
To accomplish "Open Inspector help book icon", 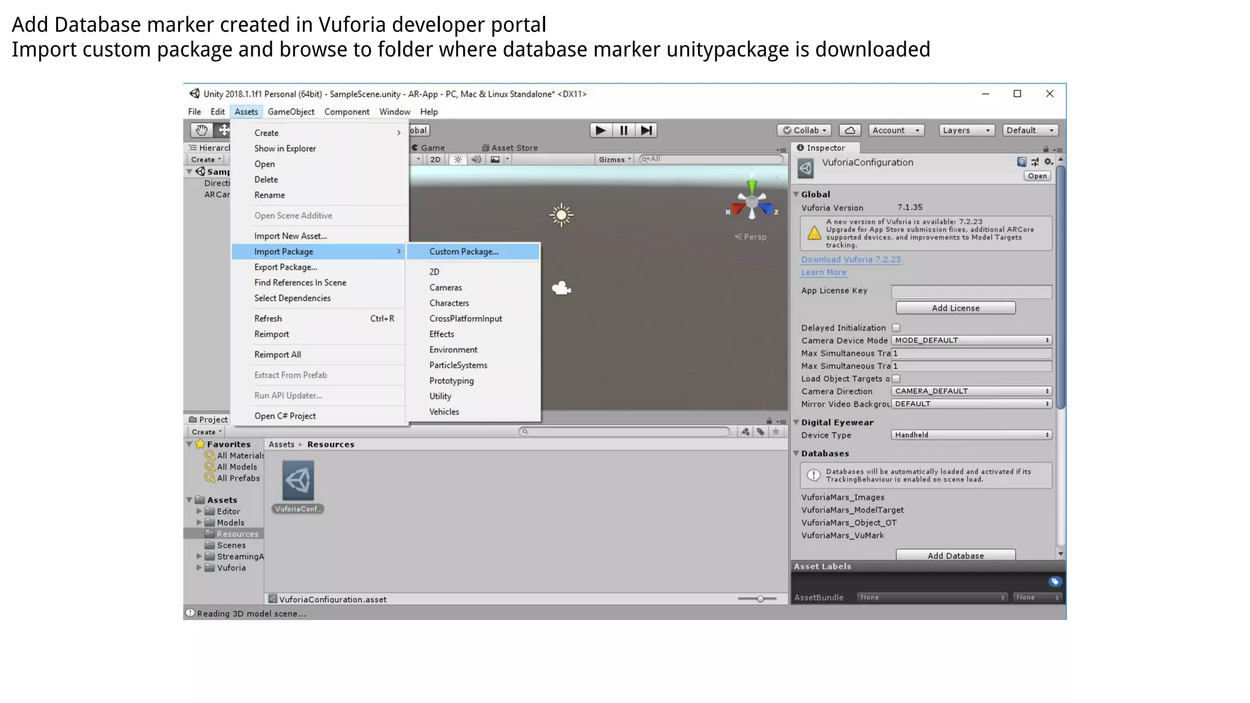I will click(1021, 162).
